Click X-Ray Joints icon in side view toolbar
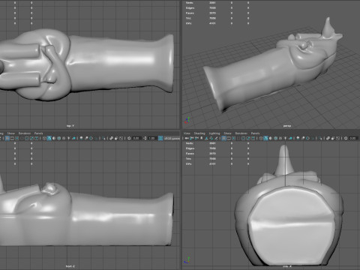360x270 pixels. pos(337,138)
